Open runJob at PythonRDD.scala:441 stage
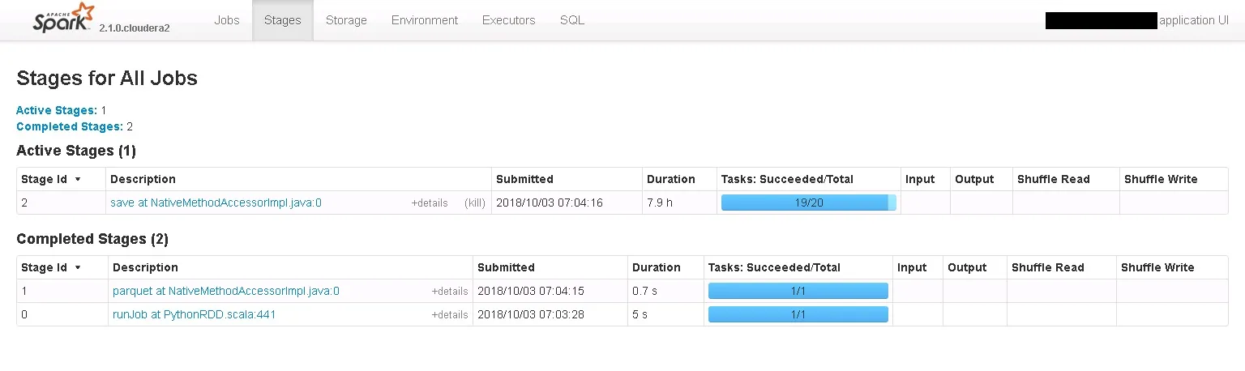This screenshot has width=1245, height=371. tap(195, 314)
